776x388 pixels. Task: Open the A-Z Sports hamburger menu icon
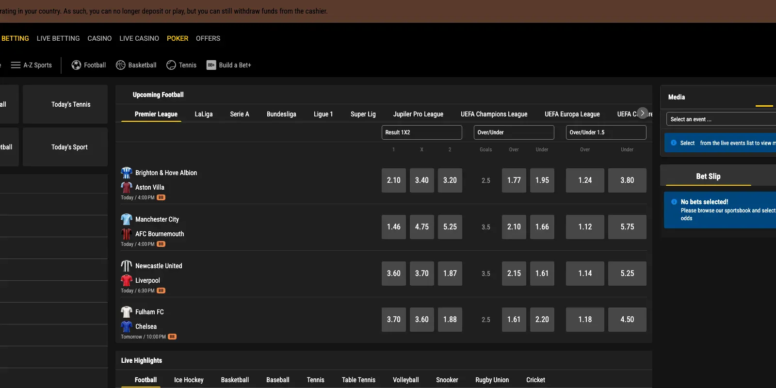click(16, 65)
